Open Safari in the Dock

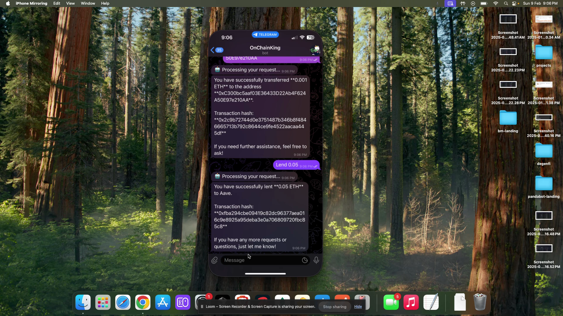[x=123, y=302]
